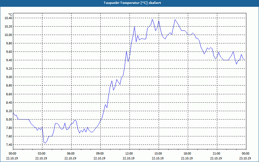Click the 22.10.19 date under 03:00
This screenshot has height=162, width=259.
(x=41, y=158)
